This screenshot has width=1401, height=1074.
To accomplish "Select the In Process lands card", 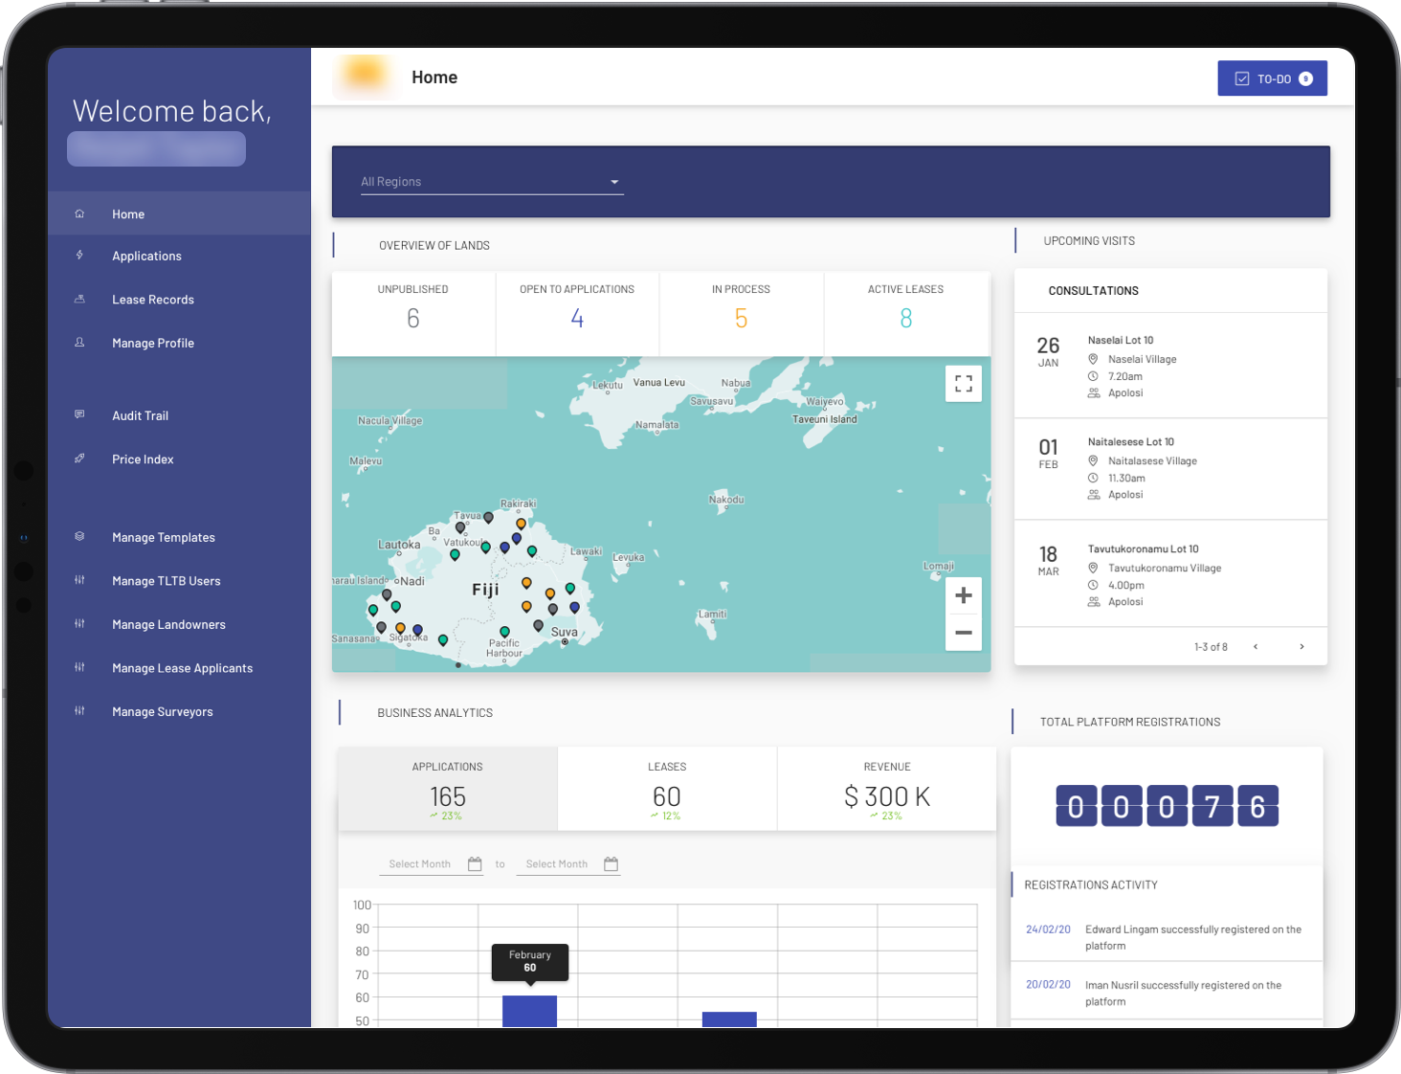I will (x=742, y=314).
